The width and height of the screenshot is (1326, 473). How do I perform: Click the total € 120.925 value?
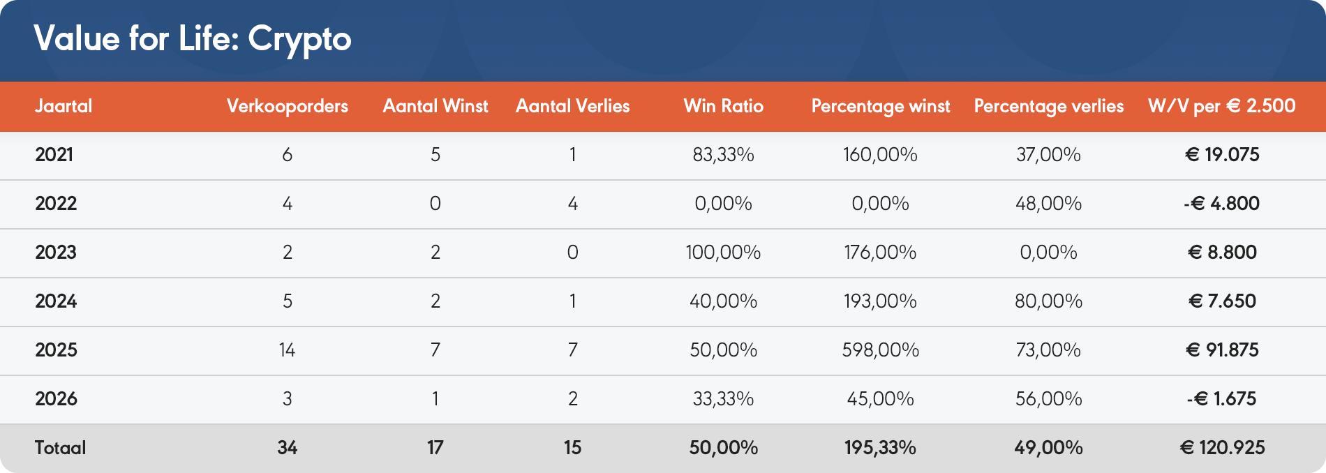1222,448
